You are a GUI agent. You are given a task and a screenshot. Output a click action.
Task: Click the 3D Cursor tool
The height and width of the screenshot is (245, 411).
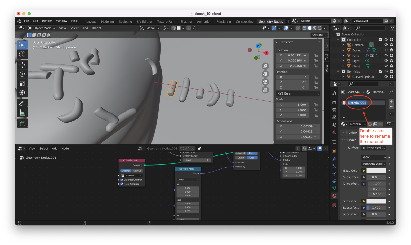pyautogui.click(x=22, y=54)
